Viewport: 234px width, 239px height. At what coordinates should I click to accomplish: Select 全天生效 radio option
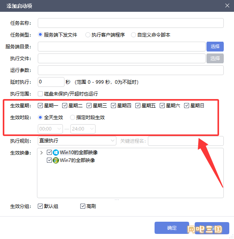[x=40, y=118]
